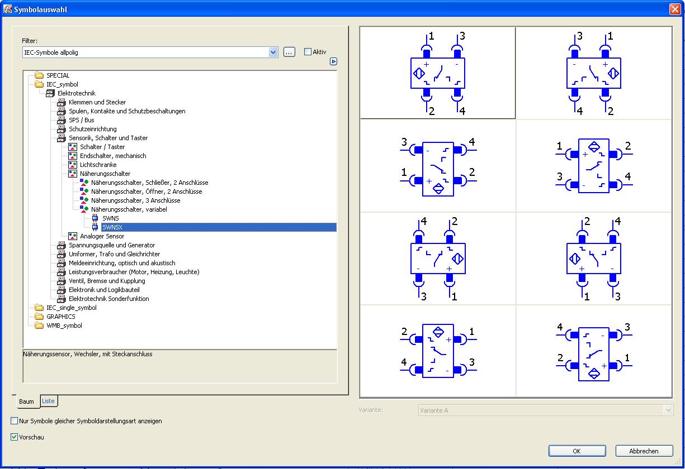The width and height of the screenshot is (685, 469).
Task: Click the Spulen, Kontakte und Schutzbeschaltungen icon
Action: coord(61,111)
